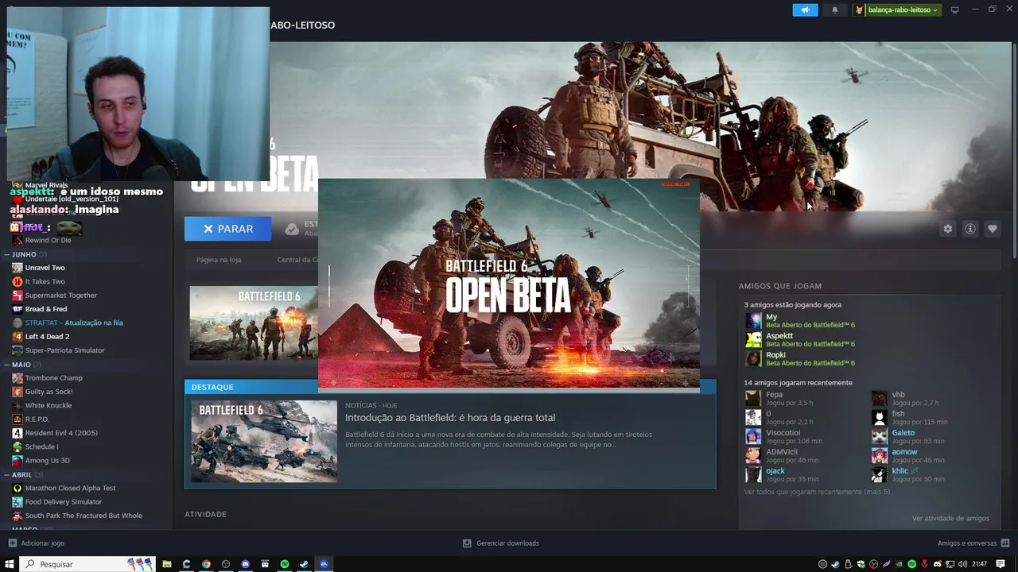
Task: Select South Park The Fractured But Whole
Action: point(84,516)
